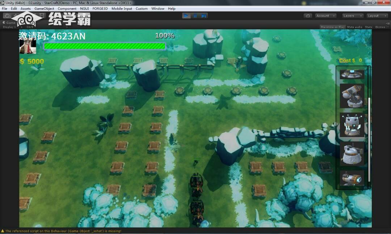Select the Game tab
This screenshot has height=234, width=391.
9,23
